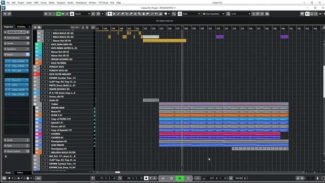
Task: Click the tempo value field in transport
Action: point(239,178)
